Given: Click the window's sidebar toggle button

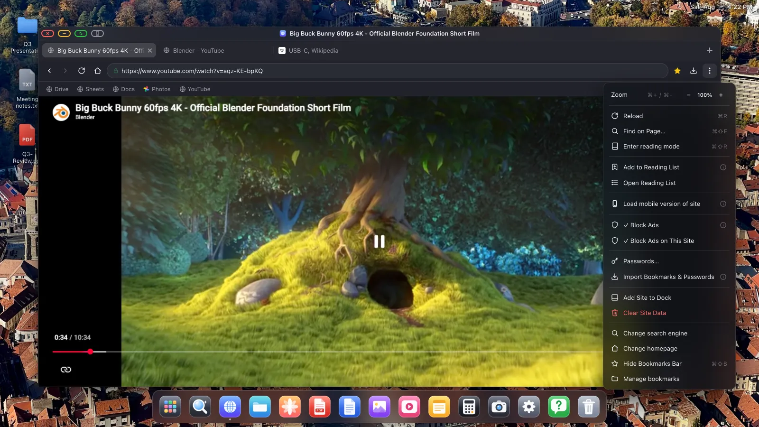Looking at the screenshot, I should point(97,33).
